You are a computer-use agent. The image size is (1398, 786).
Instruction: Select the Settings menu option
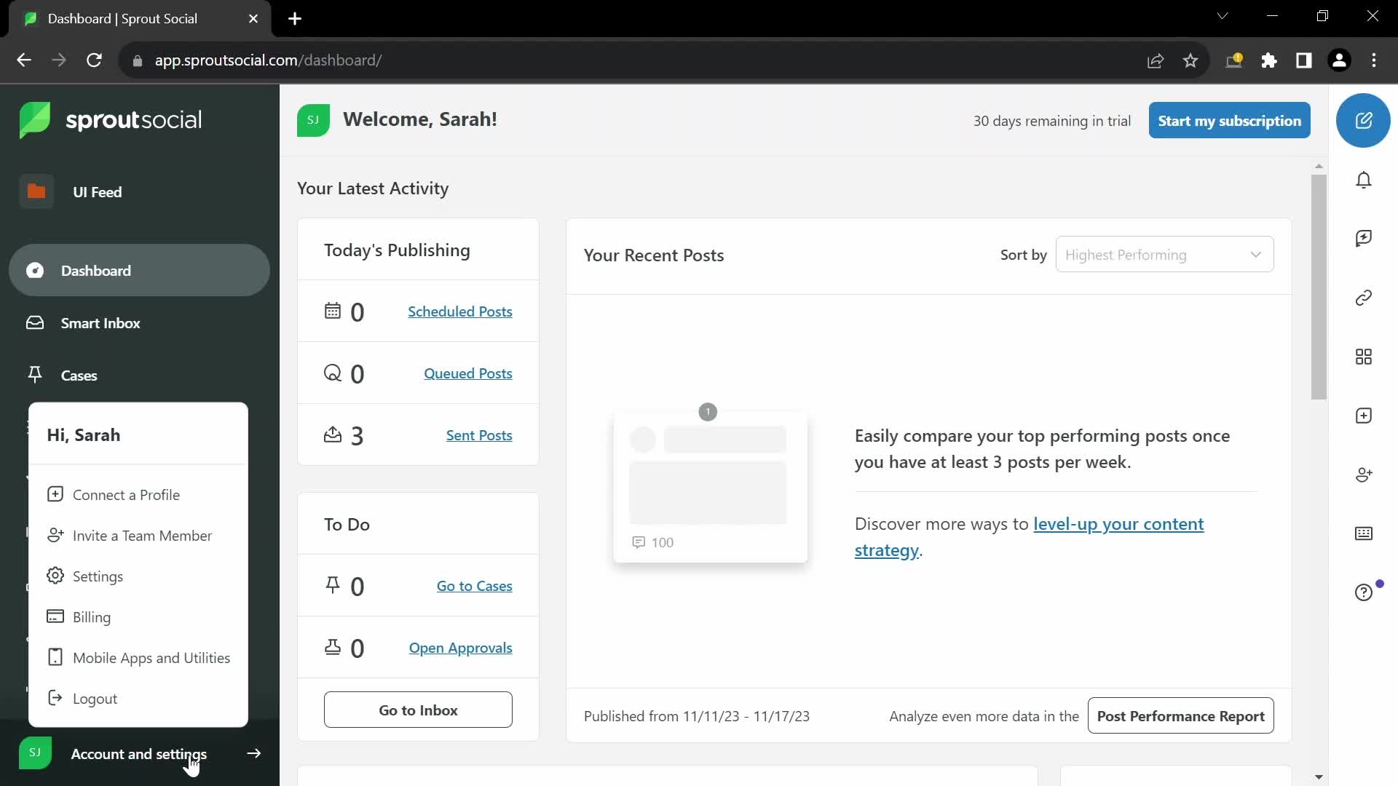tap(98, 576)
